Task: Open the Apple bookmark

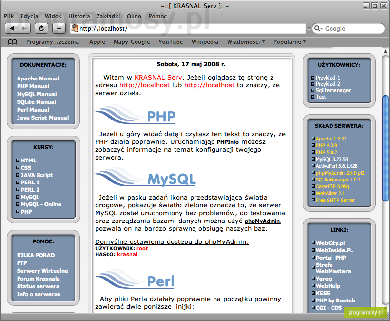Action: click(x=97, y=42)
